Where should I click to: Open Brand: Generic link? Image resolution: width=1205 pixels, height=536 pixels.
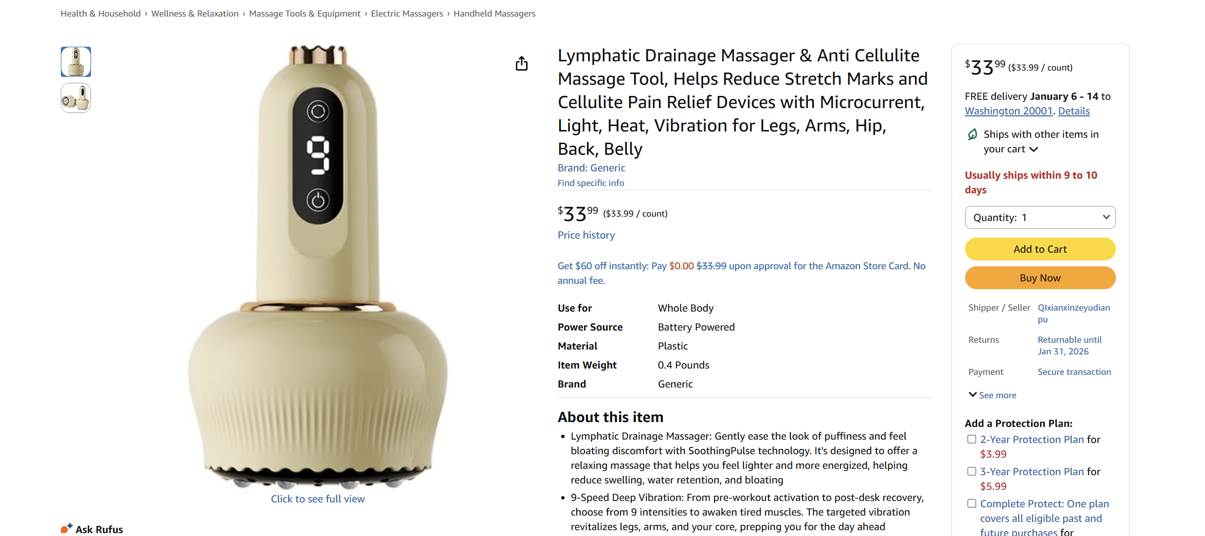(x=591, y=168)
